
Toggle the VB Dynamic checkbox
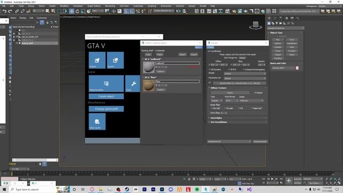coord(210,69)
